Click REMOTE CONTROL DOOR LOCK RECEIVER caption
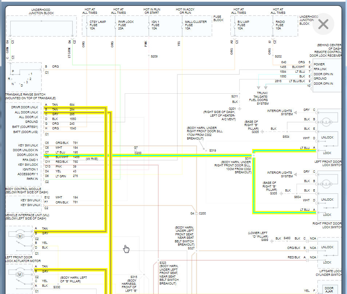The width and height of the screenshot is (347, 294). 326,54
